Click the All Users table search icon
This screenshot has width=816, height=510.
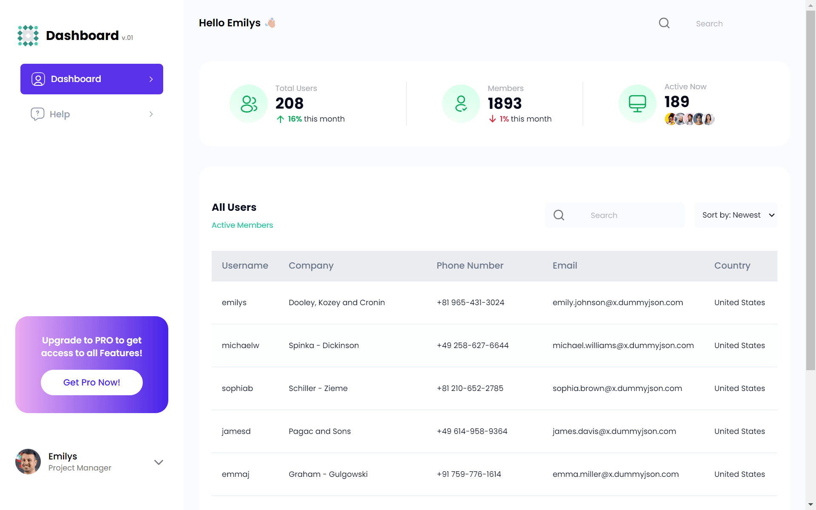559,215
